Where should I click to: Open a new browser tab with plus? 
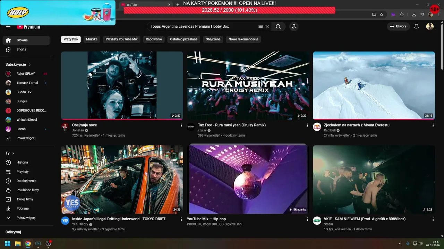[178, 4]
